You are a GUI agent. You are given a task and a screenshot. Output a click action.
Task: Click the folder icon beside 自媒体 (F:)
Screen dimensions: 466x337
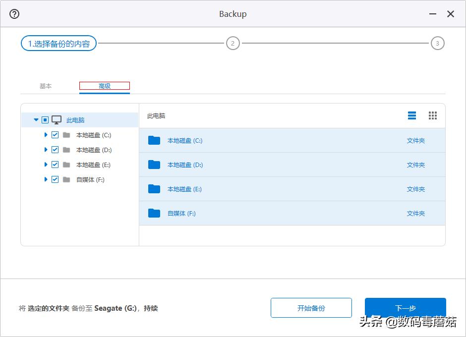pos(66,179)
